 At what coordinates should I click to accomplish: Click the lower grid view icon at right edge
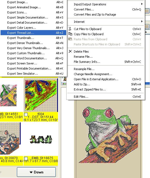147,27
